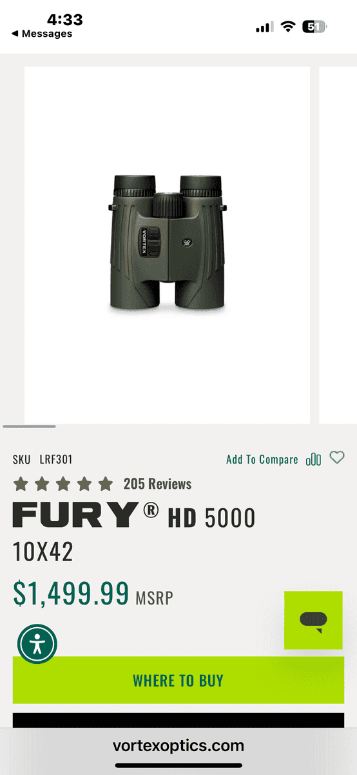Tap the first rating star
357x775 pixels.
coord(21,484)
